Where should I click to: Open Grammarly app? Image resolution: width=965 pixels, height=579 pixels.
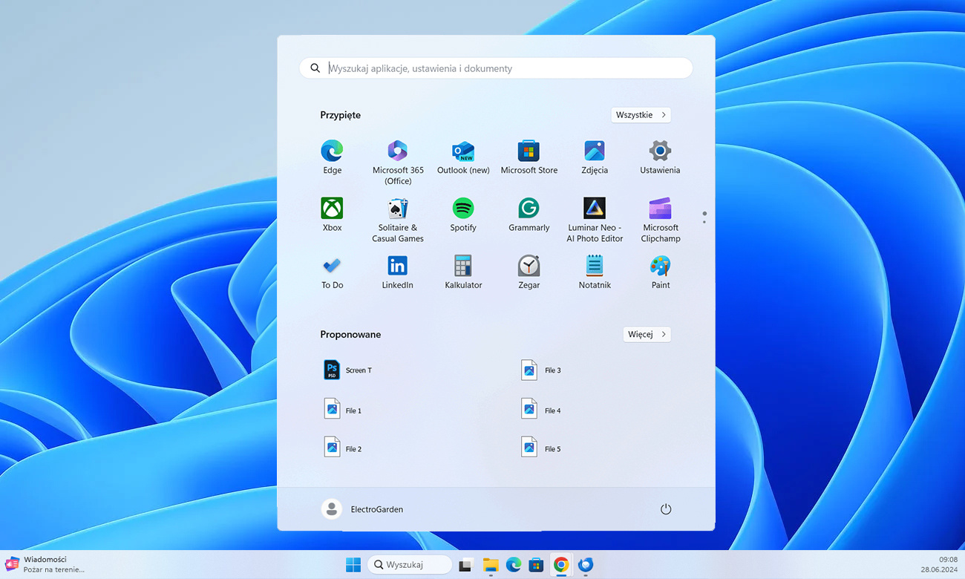point(529,215)
